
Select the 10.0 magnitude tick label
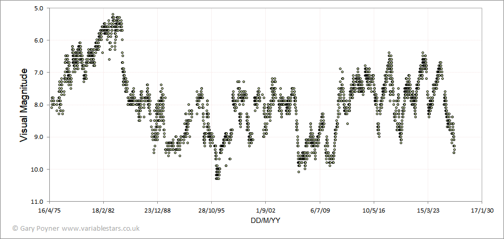point(40,170)
